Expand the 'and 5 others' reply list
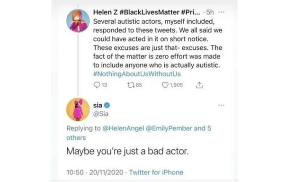This screenshot has height=182, width=303. (139, 133)
